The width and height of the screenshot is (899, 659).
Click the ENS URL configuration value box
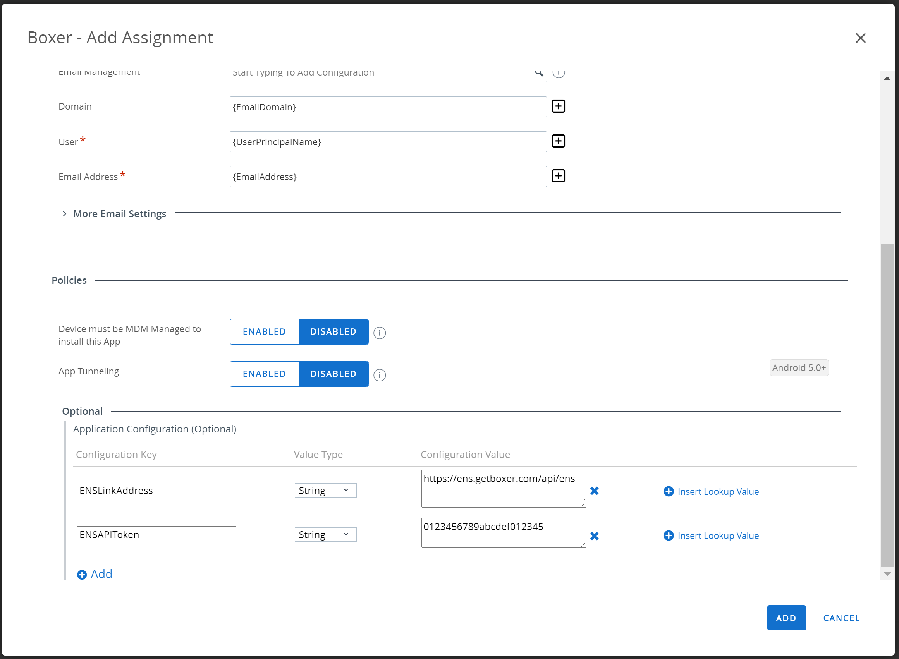[x=503, y=489]
